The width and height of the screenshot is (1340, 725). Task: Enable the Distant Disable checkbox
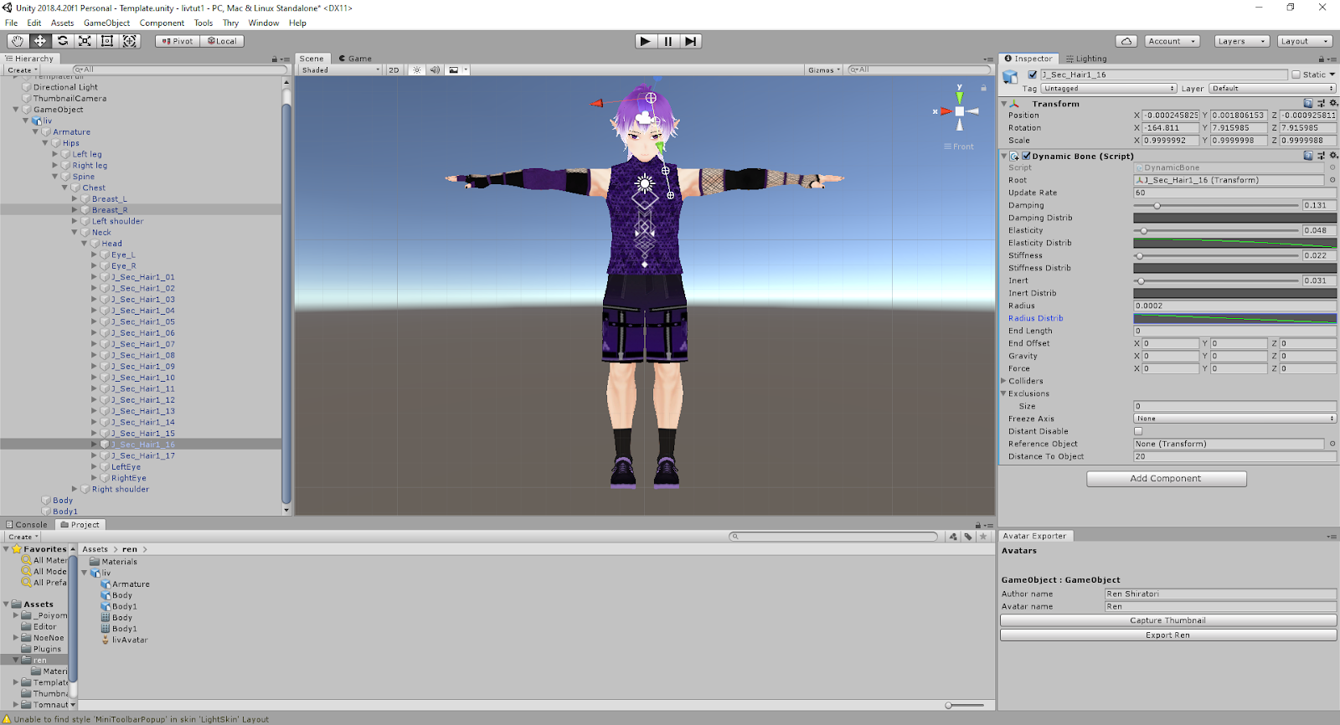[1138, 431]
